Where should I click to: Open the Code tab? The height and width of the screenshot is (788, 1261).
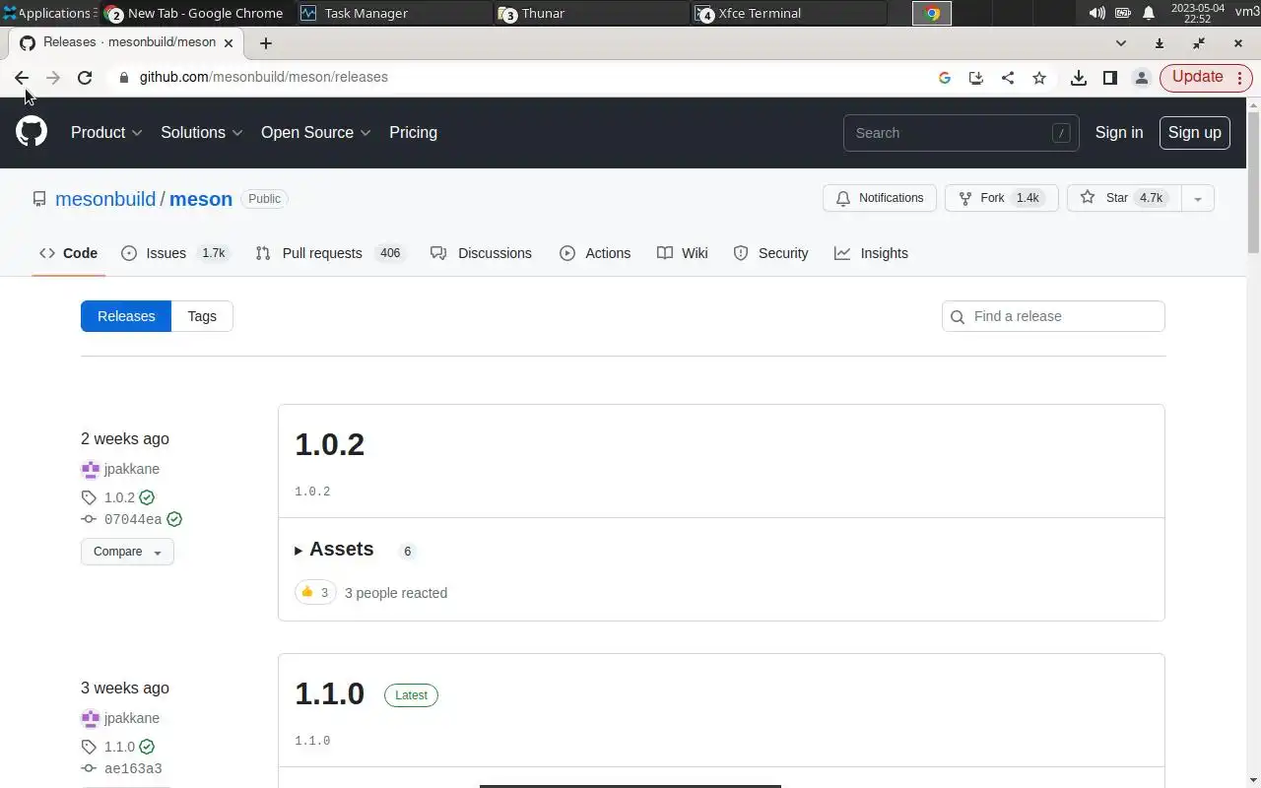coord(69,253)
